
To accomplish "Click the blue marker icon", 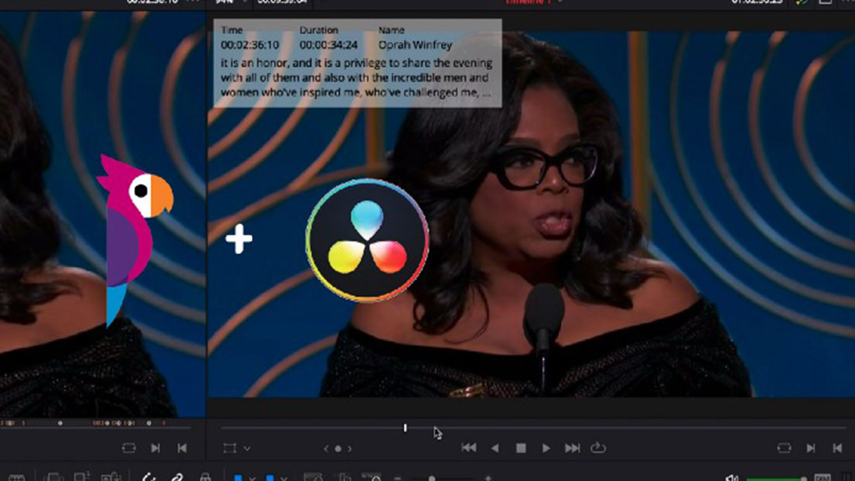I will pyautogui.click(x=270, y=478).
